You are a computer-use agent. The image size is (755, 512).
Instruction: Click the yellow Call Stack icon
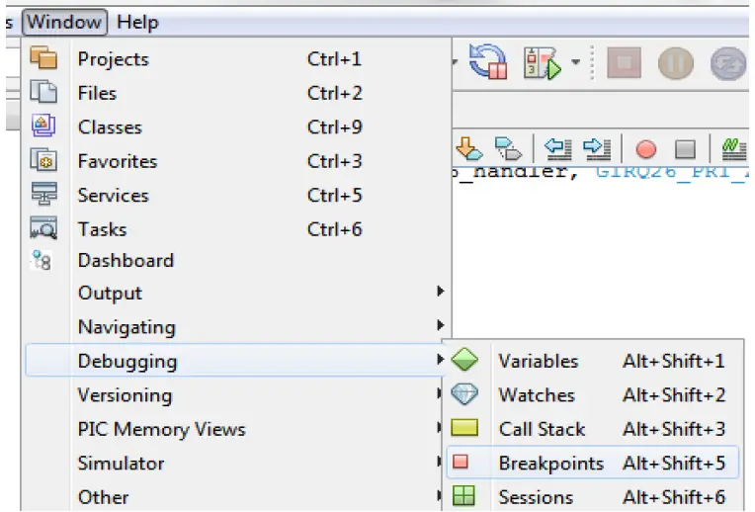[x=464, y=429]
